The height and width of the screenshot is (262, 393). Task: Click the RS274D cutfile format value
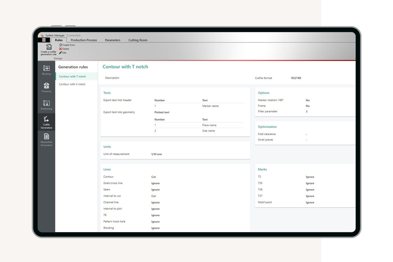point(296,78)
